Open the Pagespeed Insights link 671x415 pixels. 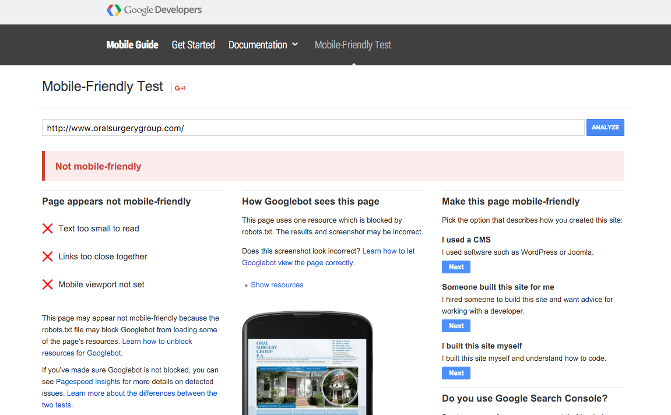[87, 381]
